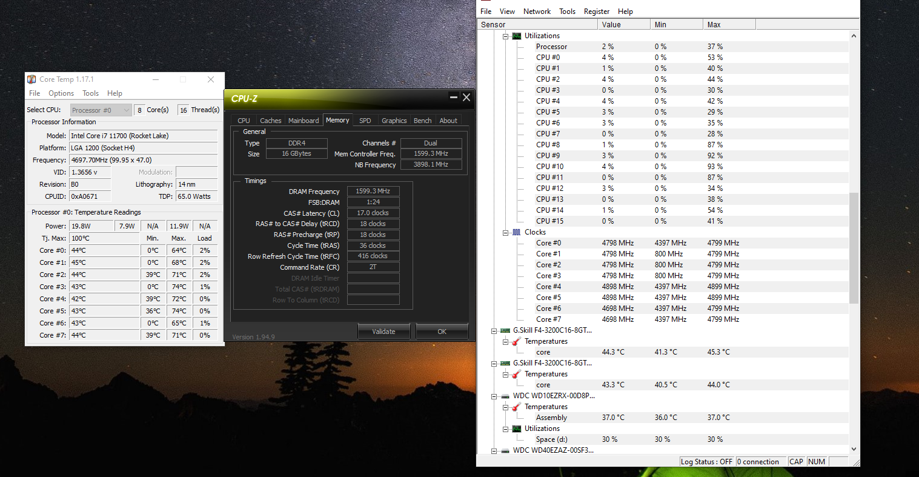Screen dimensions: 919x477
Task: Click the OK button in CPU-Z
Action: coord(442,332)
